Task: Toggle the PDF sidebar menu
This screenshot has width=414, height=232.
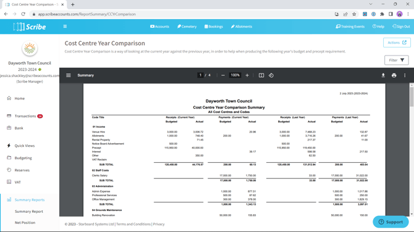Action: pyautogui.click(x=69, y=75)
